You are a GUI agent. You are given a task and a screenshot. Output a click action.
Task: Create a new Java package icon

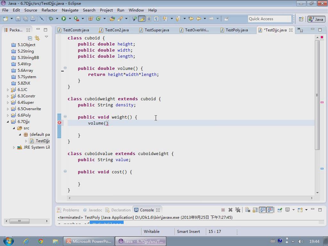point(91,19)
